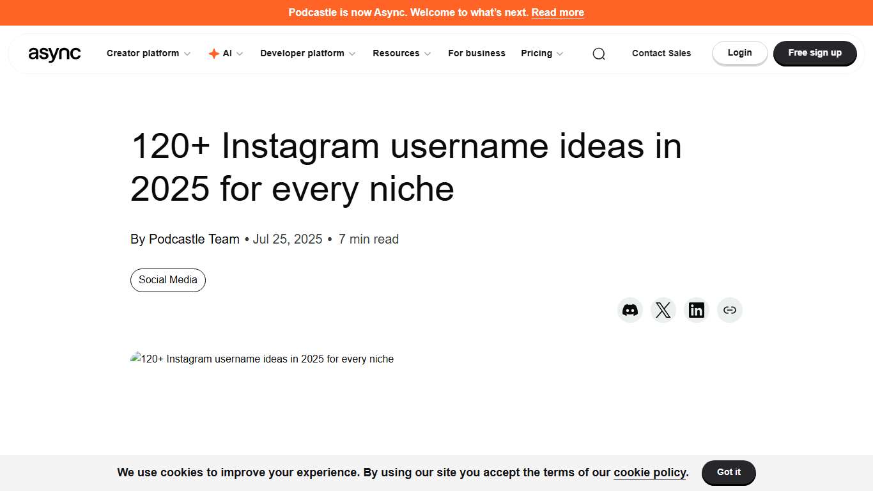Share the article on LinkedIn

coord(697,309)
